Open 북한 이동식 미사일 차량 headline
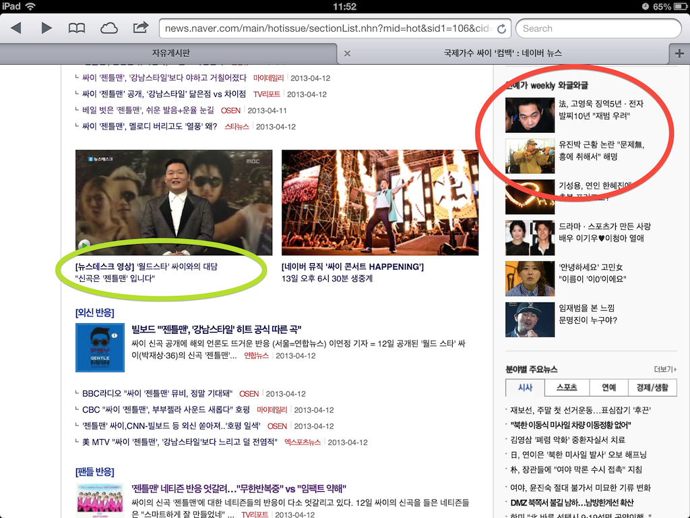This screenshot has height=518, width=690. (x=570, y=425)
